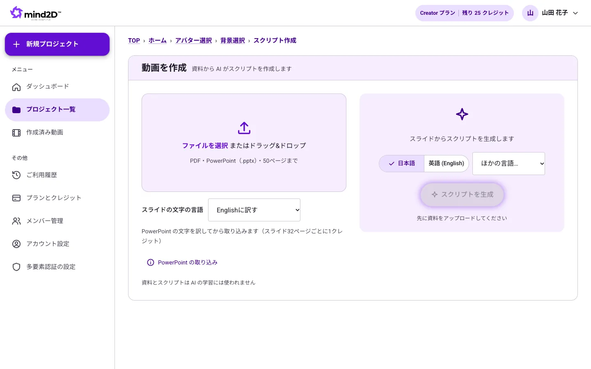Expand the 山田 花子 account menu chevron
The height and width of the screenshot is (369, 591).
click(x=575, y=13)
